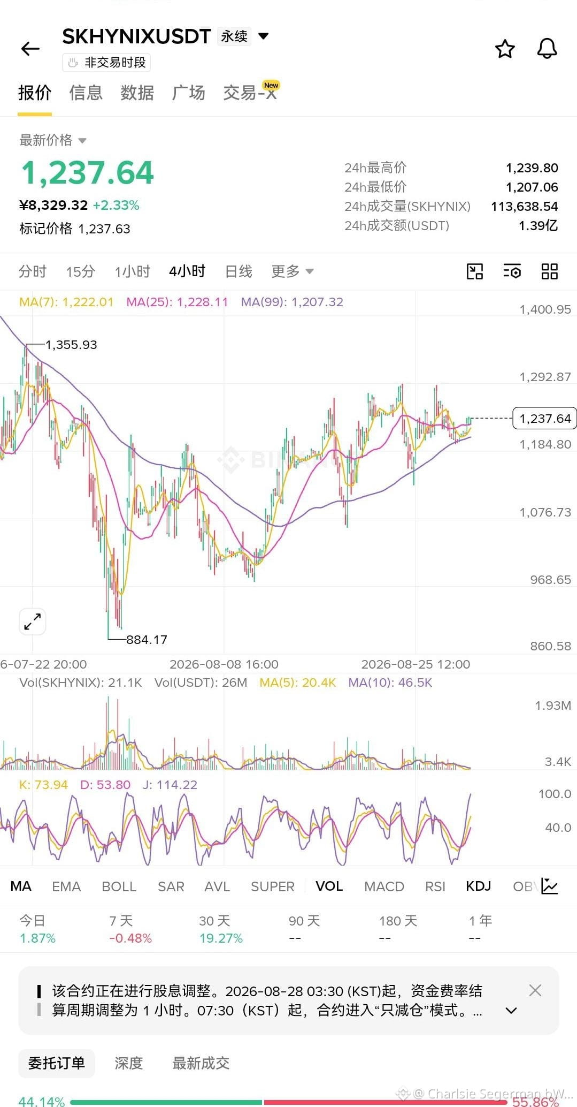
Task: Open the 委托订单 order book tab
Action: [57, 1063]
